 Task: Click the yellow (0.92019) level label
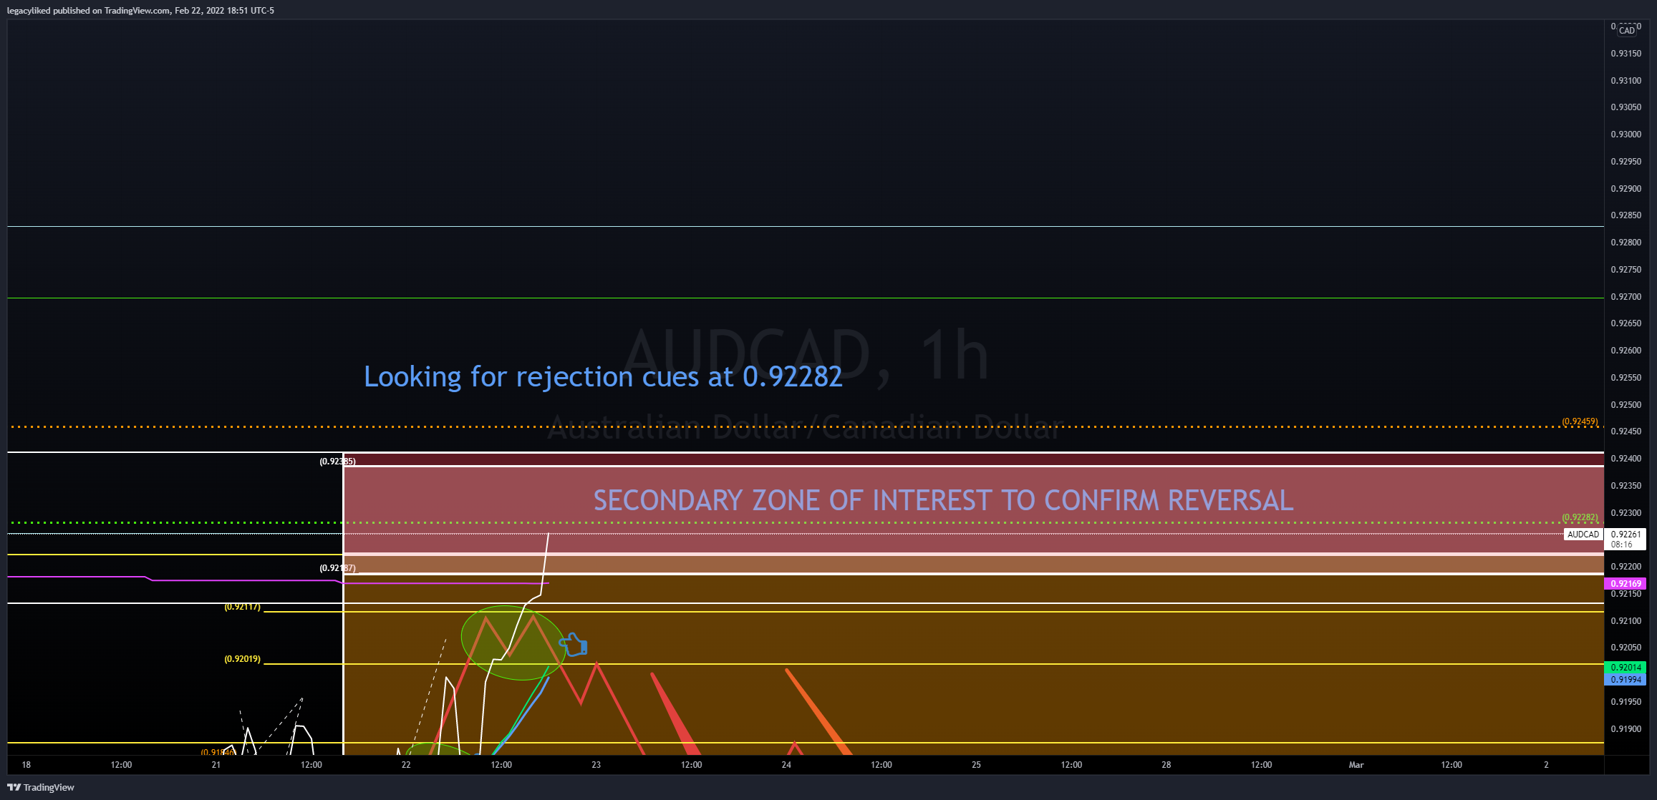click(x=242, y=659)
